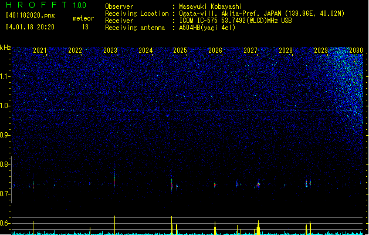Click the meteor count value 13
Screen dimensions: 369x235
click(85, 27)
